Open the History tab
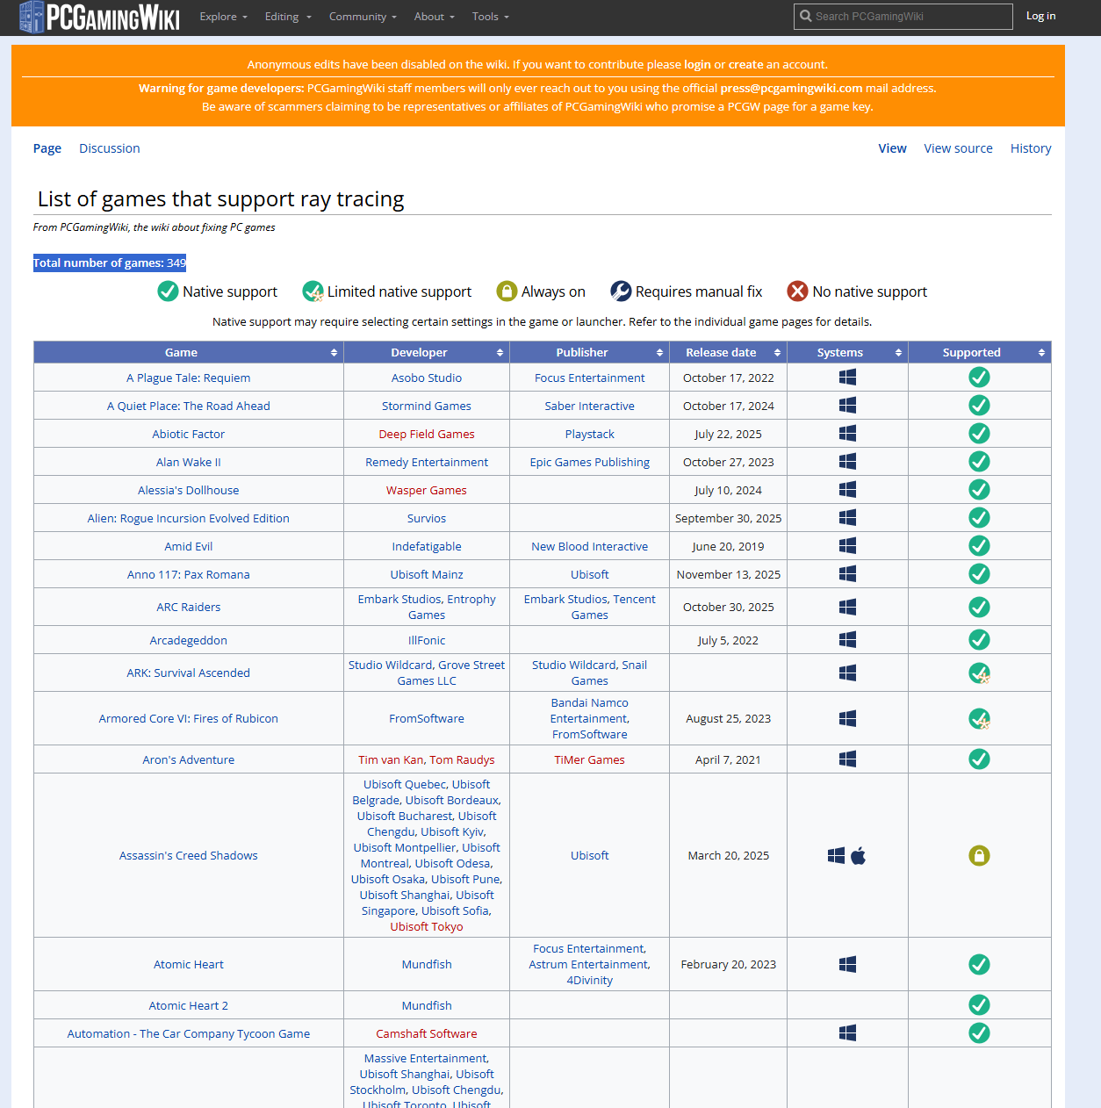Screen dimensions: 1101x1108 click(1031, 148)
